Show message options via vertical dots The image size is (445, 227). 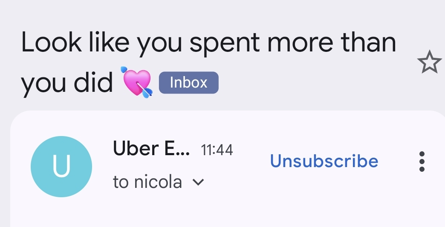click(x=422, y=162)
